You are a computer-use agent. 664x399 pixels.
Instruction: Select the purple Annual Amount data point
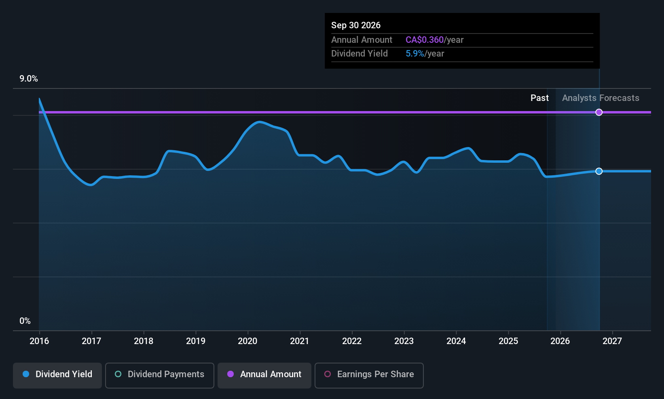(599, 112)
